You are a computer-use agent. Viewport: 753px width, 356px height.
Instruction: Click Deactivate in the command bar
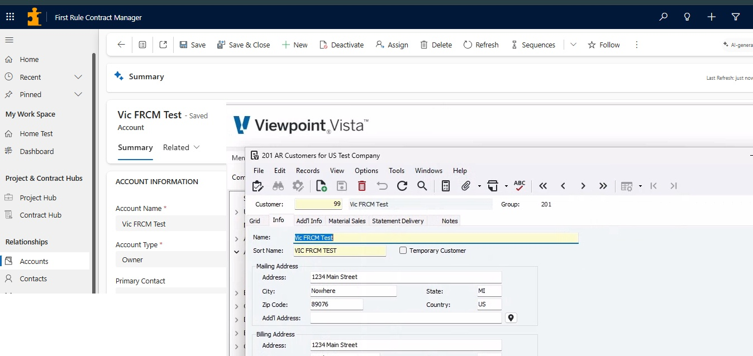(x=341, y=45)
